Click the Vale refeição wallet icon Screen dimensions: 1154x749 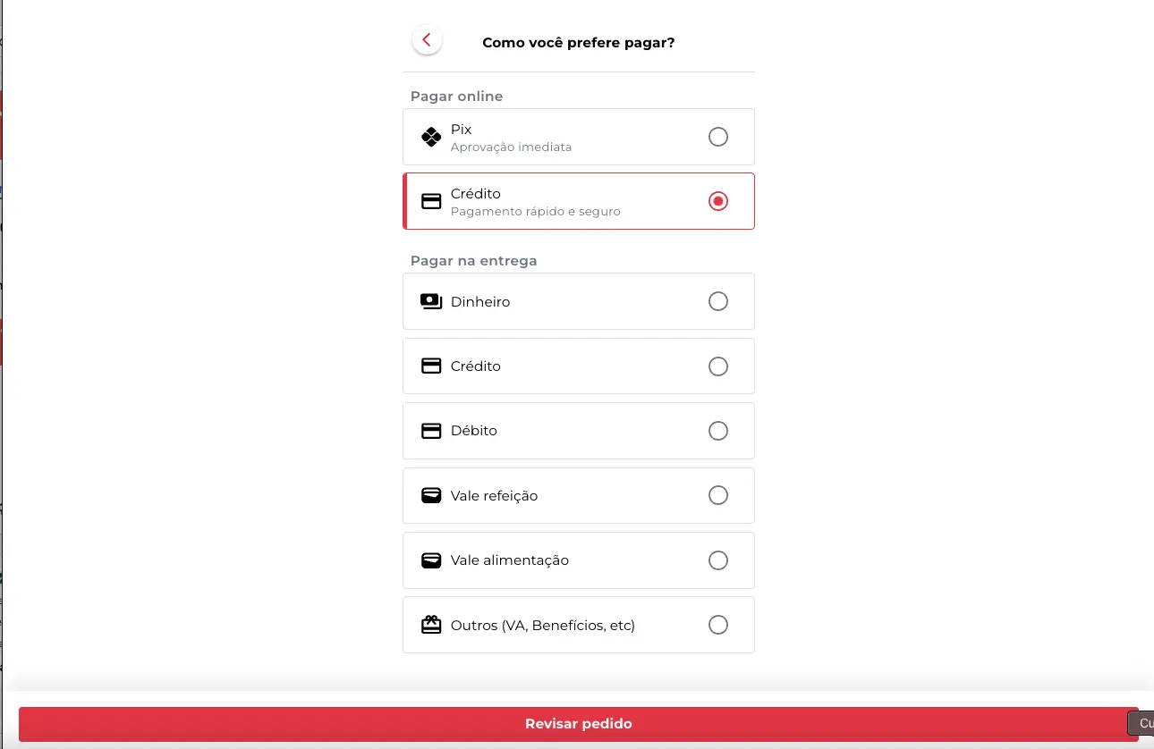431,495
